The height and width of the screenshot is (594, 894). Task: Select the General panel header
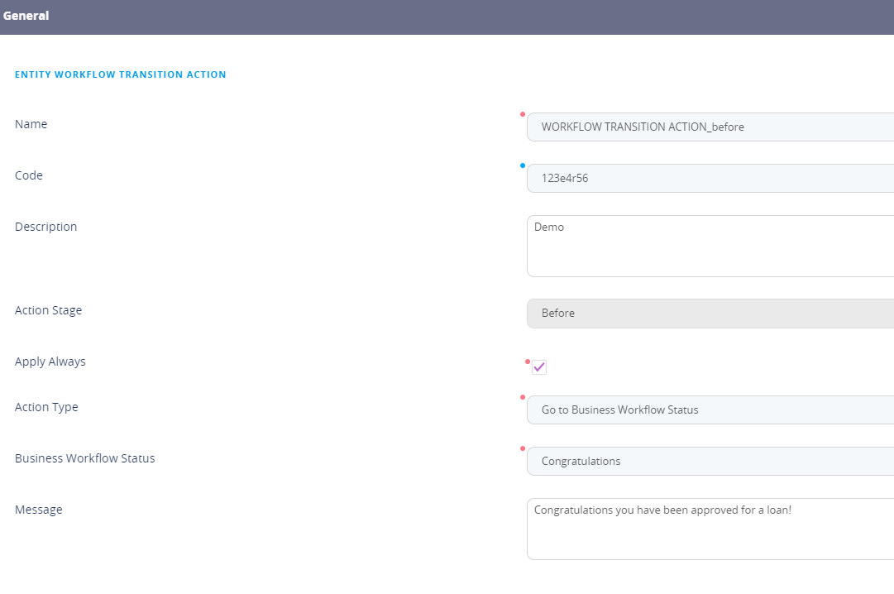26,16
